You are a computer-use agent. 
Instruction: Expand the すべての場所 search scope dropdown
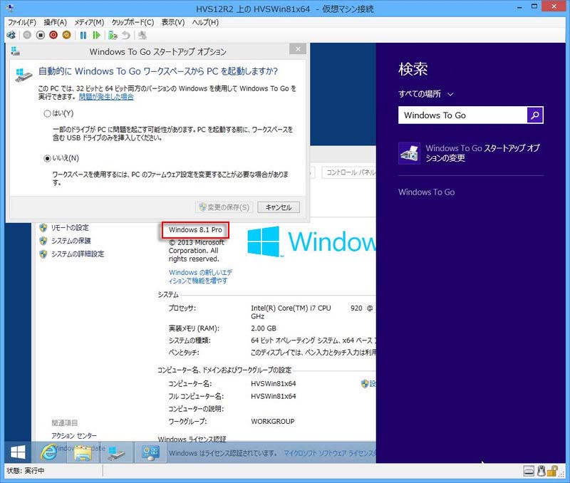[x=425, y=94]
